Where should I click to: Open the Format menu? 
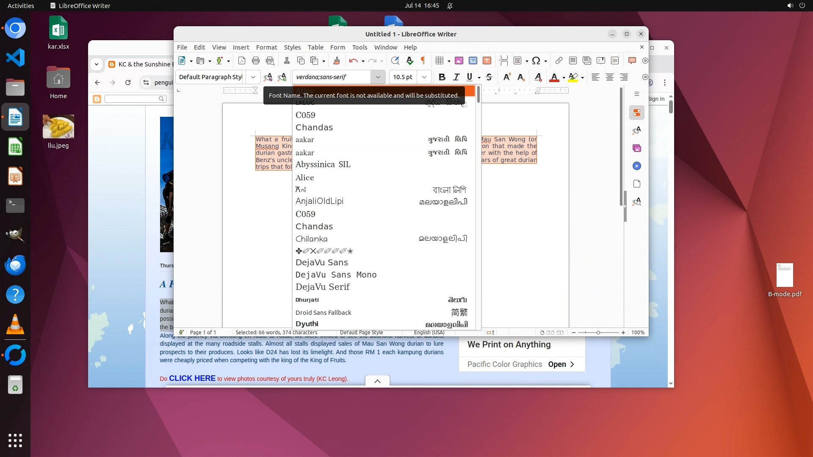pos(266,47)
